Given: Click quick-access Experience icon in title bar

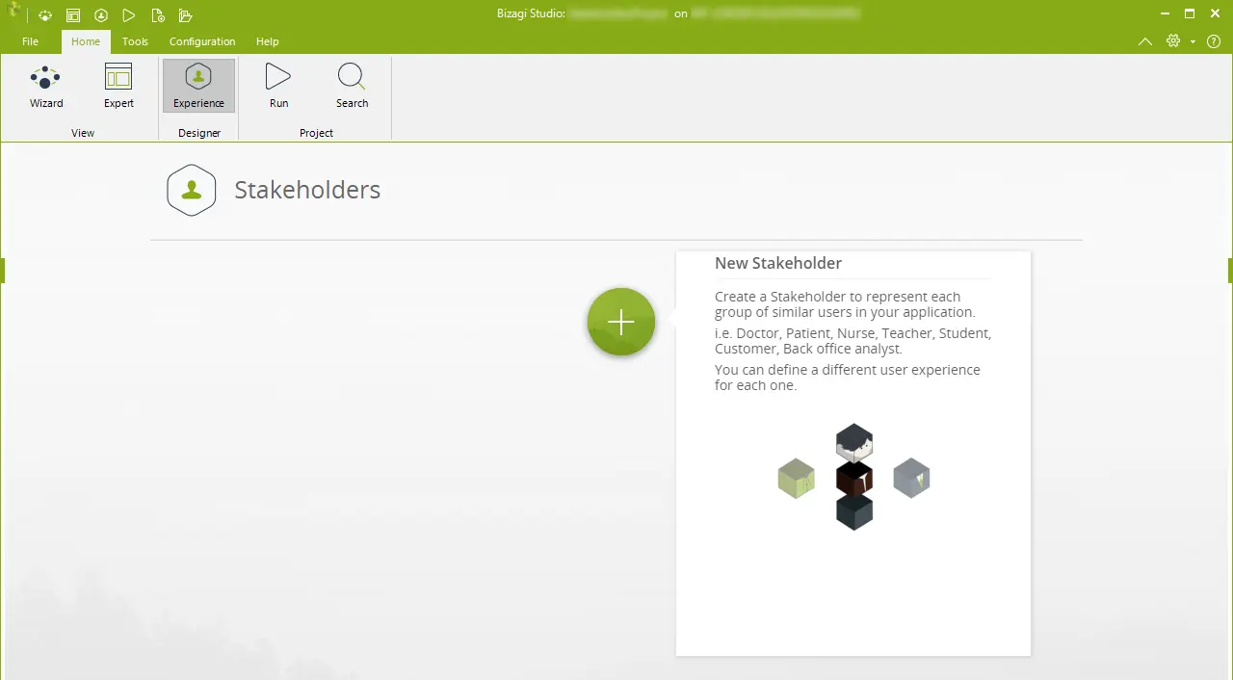Looking at the screenshot, I should (101, 15).
